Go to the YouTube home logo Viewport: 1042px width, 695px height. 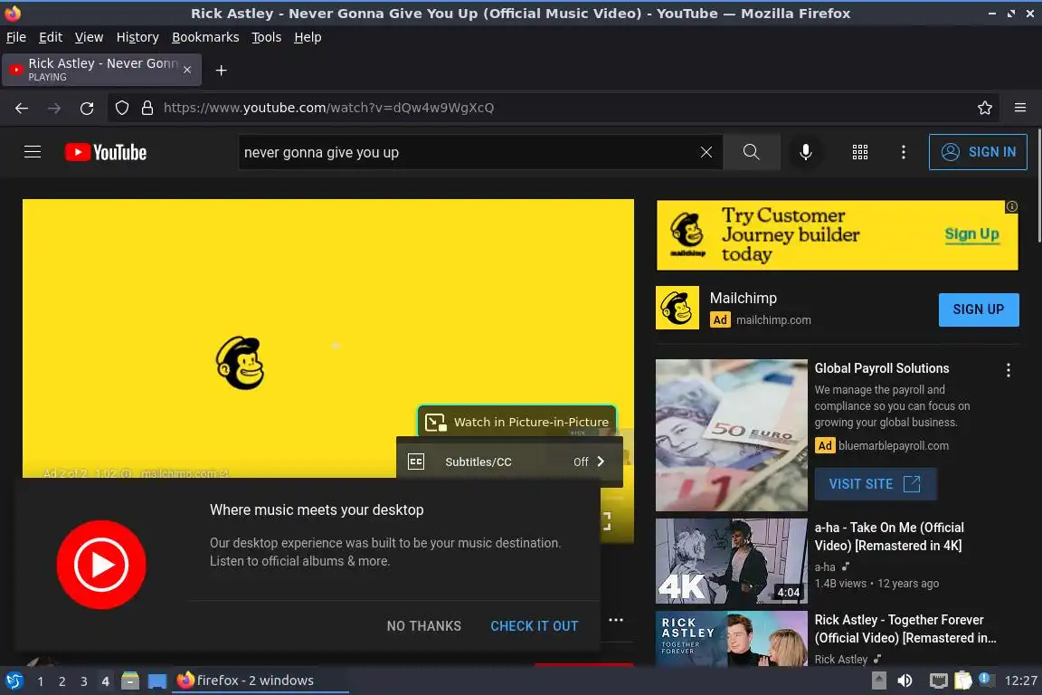click(x=106, y=152)
